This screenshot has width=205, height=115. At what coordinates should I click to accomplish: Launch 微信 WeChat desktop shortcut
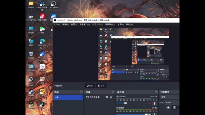(x=42, y=30)
